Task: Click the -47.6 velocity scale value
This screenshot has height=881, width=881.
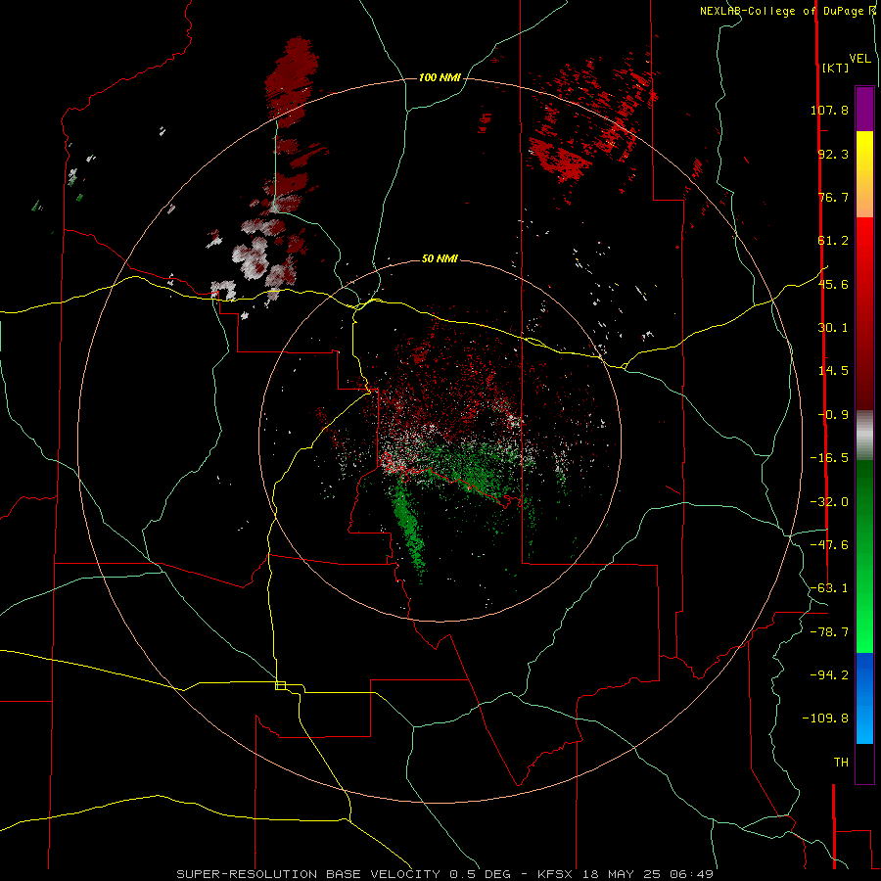Action: [829, 545]
